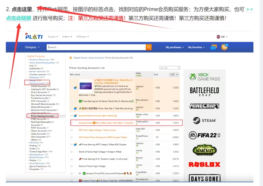Click chat icon in Star War + Total War row
Viewport: 263px width, 186px height.
coord(75,108)
